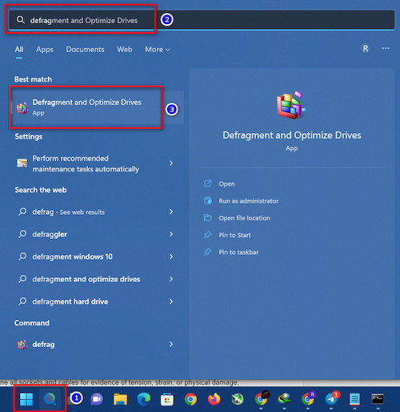Open Microsoft Store from the taskbar
Screen dimensions: 400x412
click(x=167, y=400)
